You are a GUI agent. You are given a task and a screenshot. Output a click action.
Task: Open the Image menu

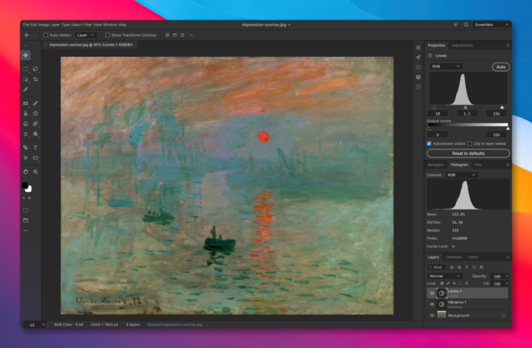coord(44,25)
